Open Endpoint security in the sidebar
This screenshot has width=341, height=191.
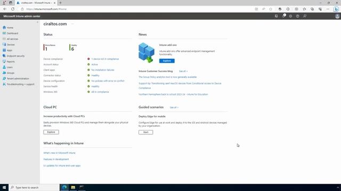point(13,56)
